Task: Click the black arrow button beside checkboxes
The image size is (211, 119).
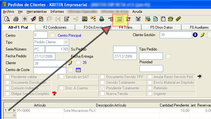Action: point(199,76)
